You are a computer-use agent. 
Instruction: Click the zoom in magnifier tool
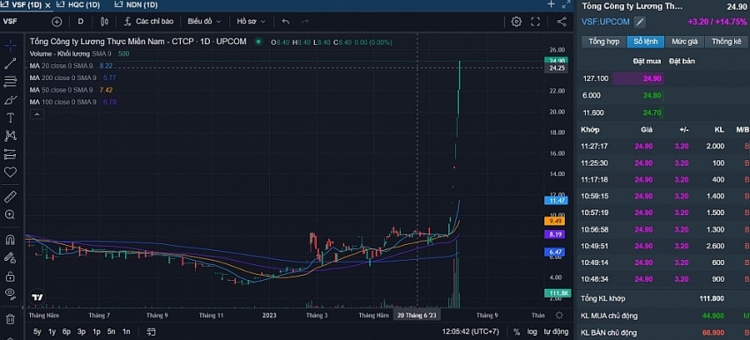pyautogui.click(x=10, y=215)
